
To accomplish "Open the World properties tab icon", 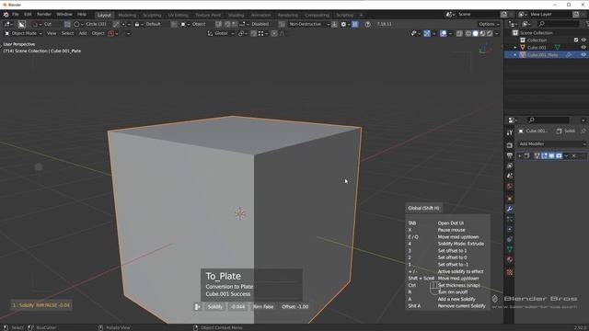I will click(509, 186).
